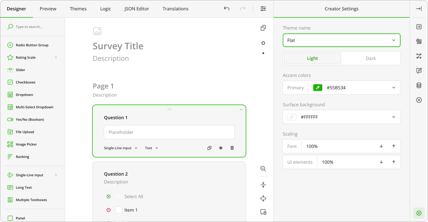The width and height of the screenshot is (428, 222).
Task: Grab the drag handle dots on Question 1
Action: pyautogui.click(x=169, y=109)
